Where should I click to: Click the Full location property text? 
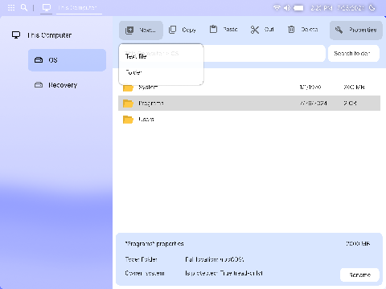pos(215,259)
